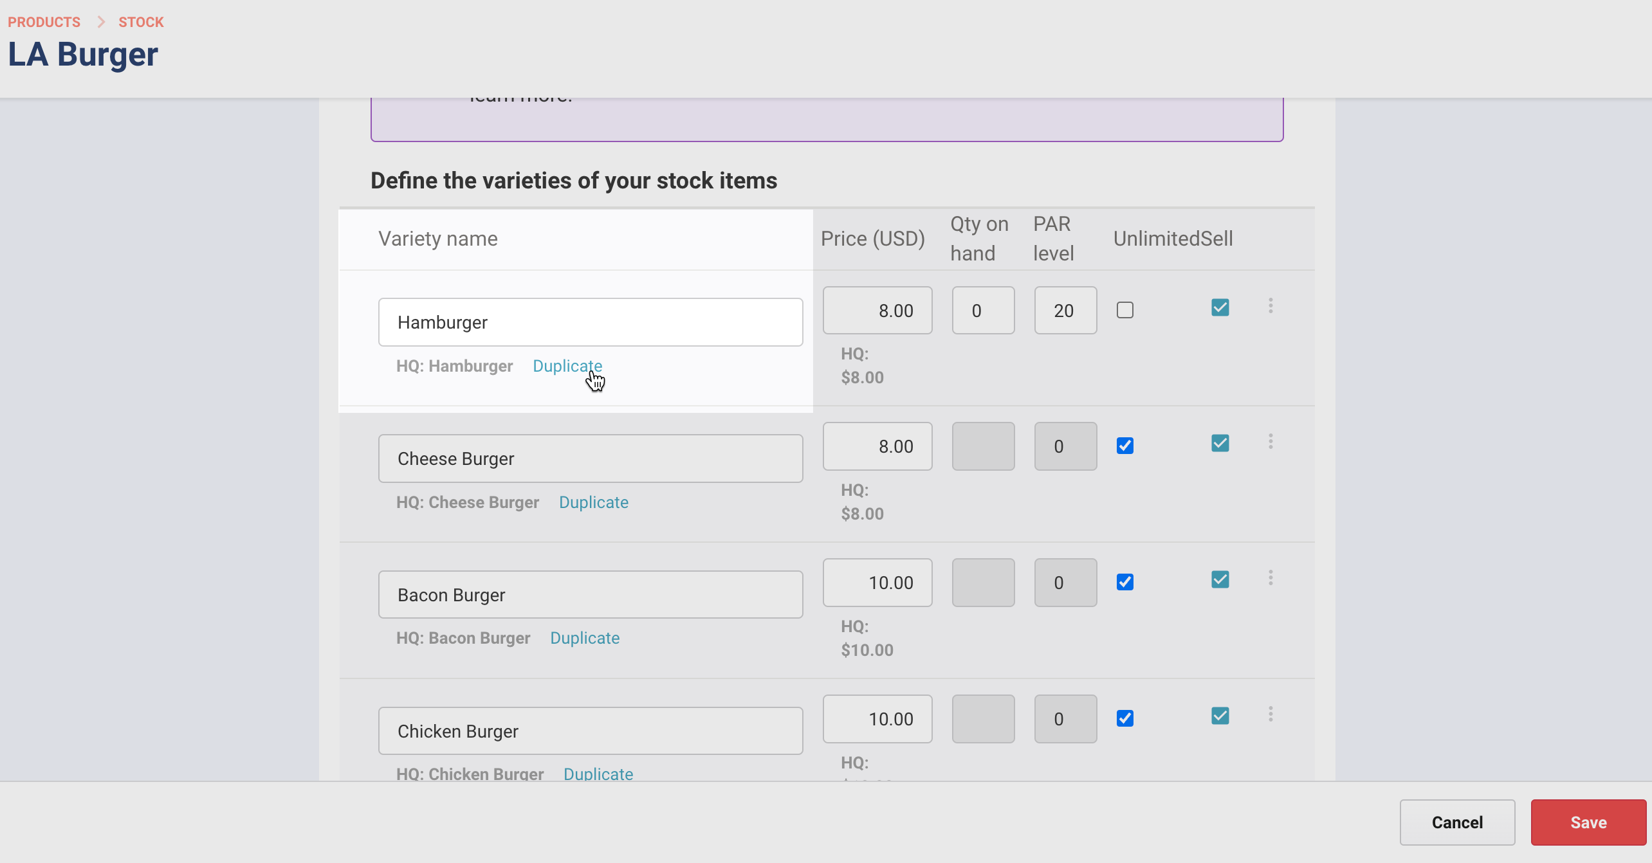Edit Cheese Burger price field 8.00

[x=877, y=446]
